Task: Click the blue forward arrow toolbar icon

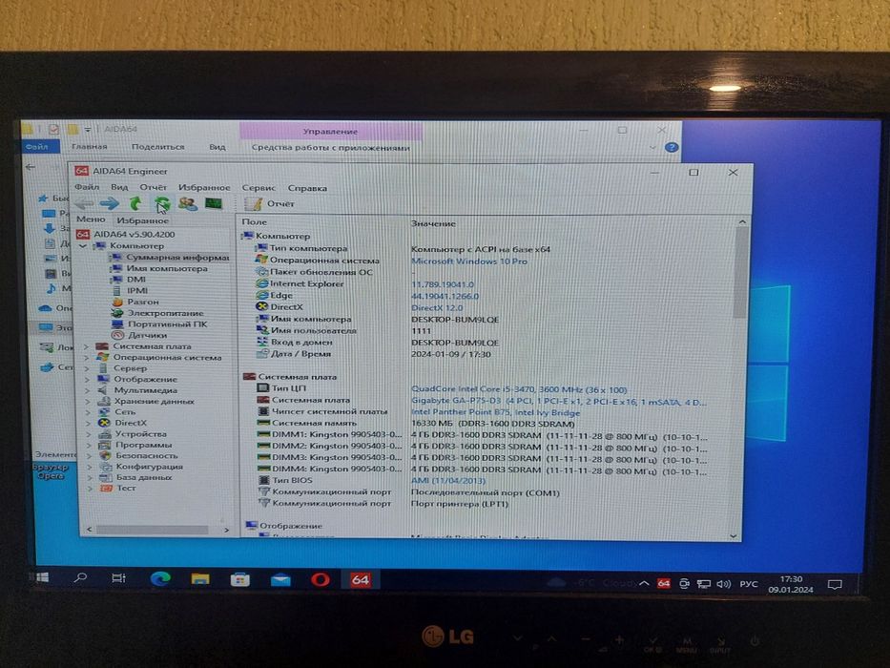Action: [109, 203]
